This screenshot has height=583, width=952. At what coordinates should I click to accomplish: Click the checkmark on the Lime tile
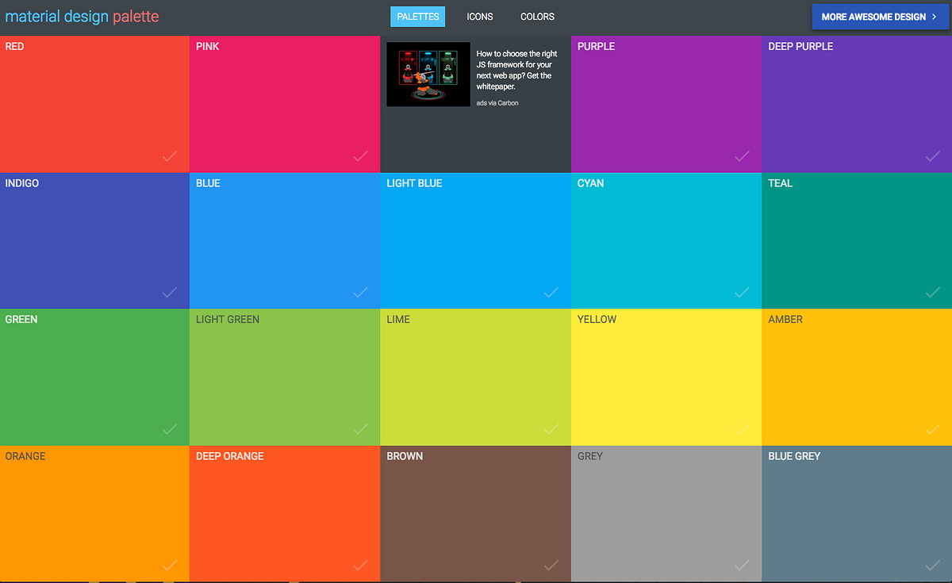(x=551, y=429)
